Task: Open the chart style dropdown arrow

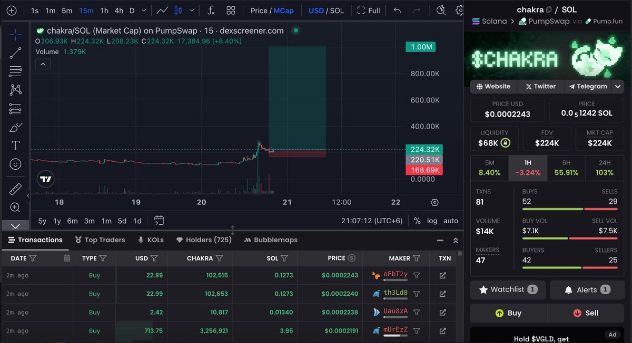Action: click(192, 11)
